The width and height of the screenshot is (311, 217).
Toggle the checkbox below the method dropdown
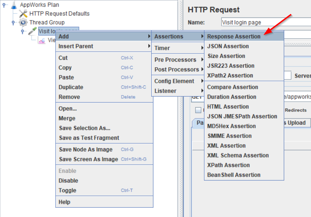198,110
